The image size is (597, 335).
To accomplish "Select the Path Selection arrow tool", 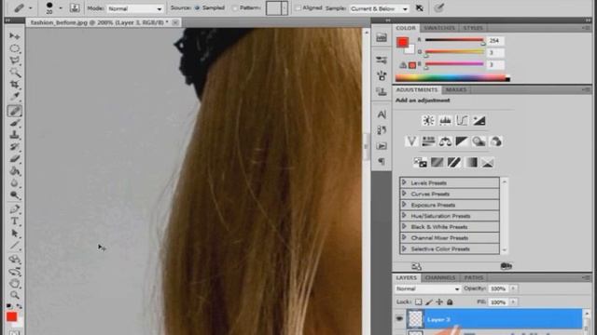I will pos(15,233).
